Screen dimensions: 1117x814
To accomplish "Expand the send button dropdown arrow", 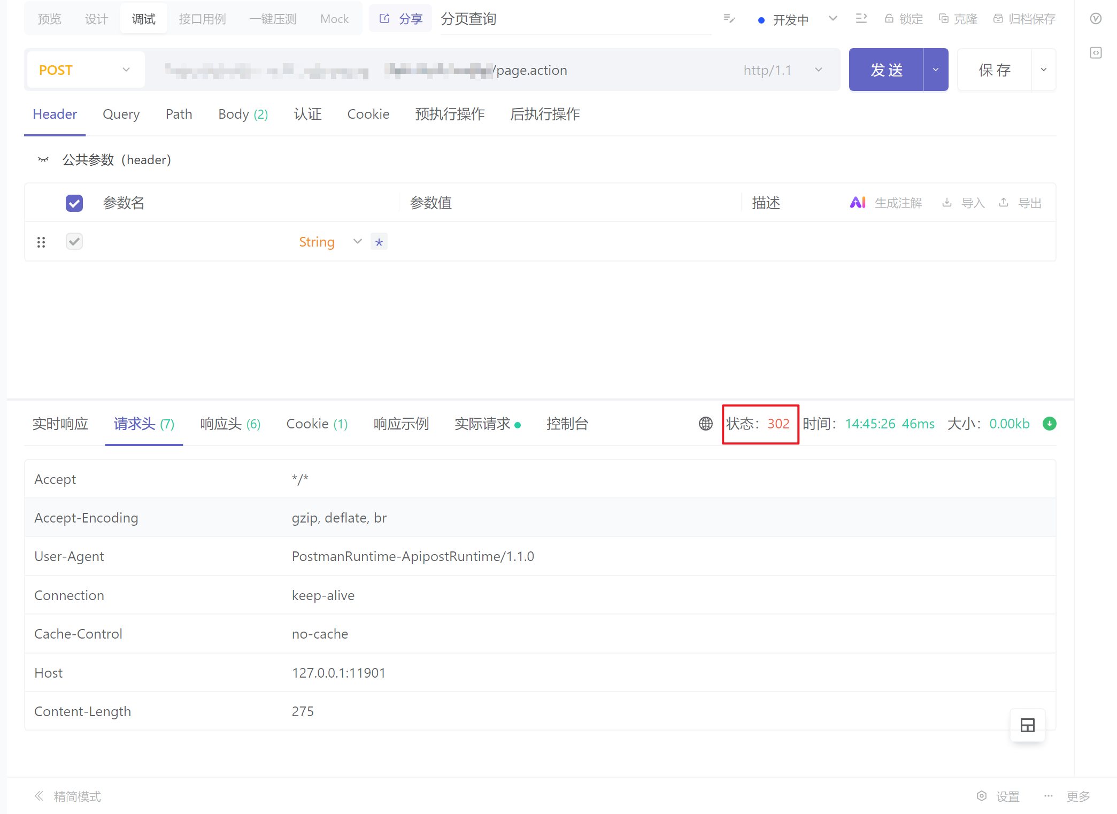I will (936, 70).
